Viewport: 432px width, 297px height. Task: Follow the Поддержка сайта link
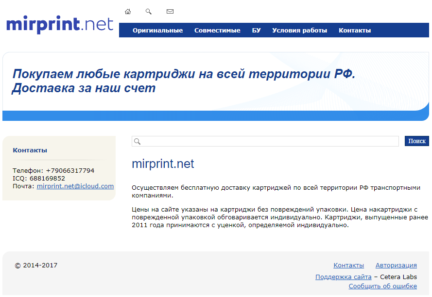click(x=343, y=277)
